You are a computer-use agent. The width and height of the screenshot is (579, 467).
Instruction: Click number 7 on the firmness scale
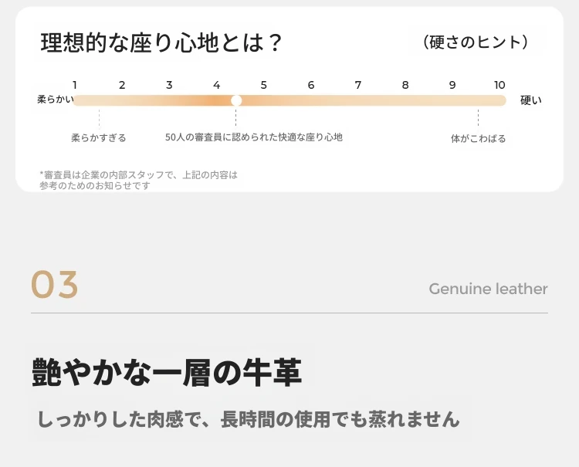pyautogui.click(x=357, y=85)
